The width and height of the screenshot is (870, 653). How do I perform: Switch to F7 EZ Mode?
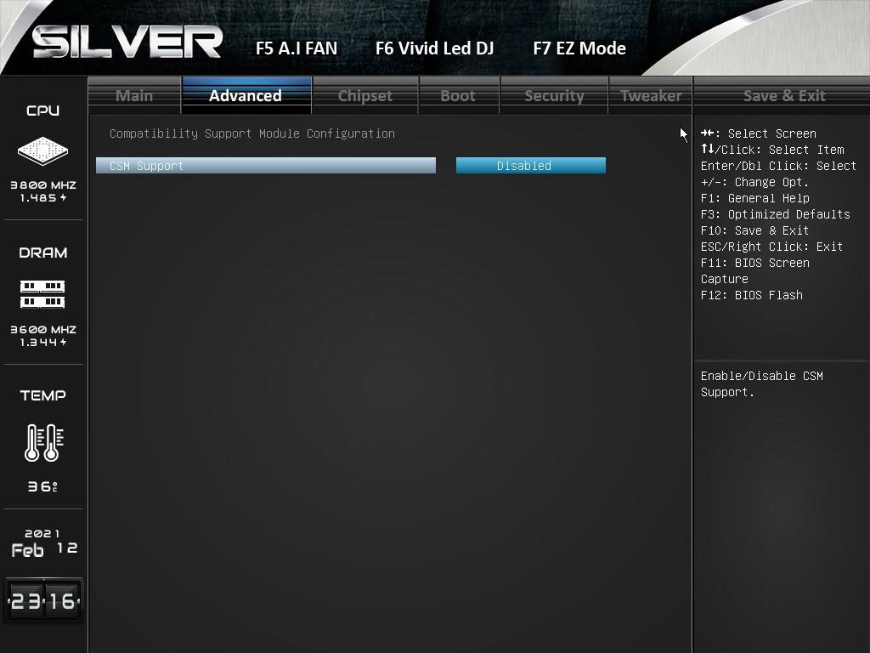[x=579, y=48]
